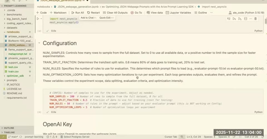
Task: Add a new Markdown cell
Action: [x=58, y=13]
